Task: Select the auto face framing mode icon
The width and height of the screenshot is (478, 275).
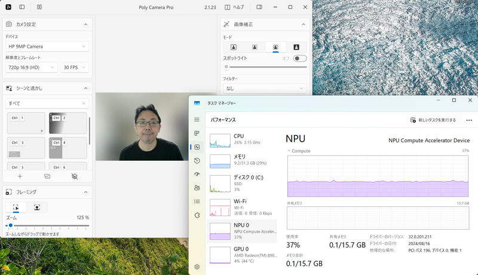Action: tap(37, 207)
